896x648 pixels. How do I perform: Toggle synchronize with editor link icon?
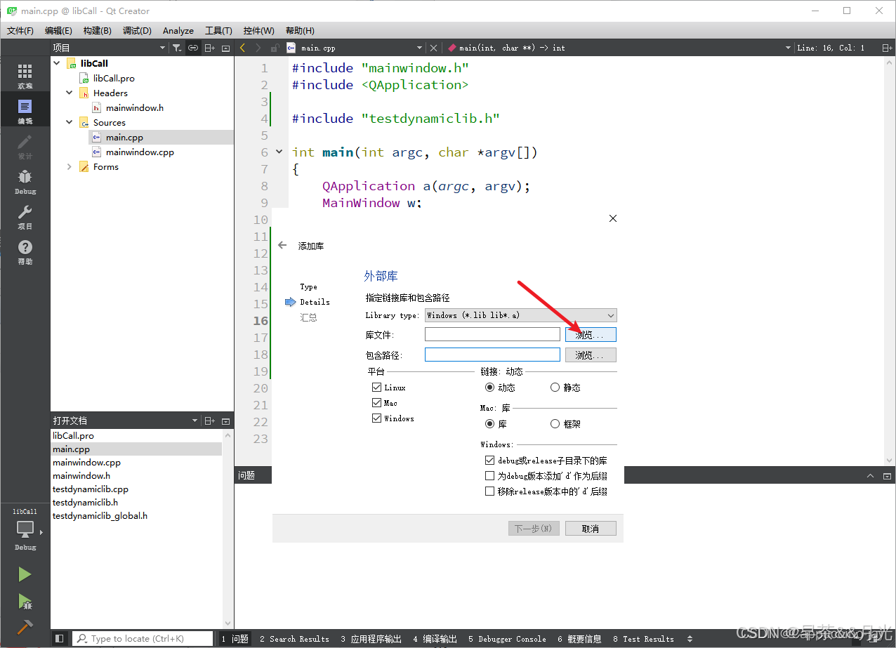pos(192,48)
